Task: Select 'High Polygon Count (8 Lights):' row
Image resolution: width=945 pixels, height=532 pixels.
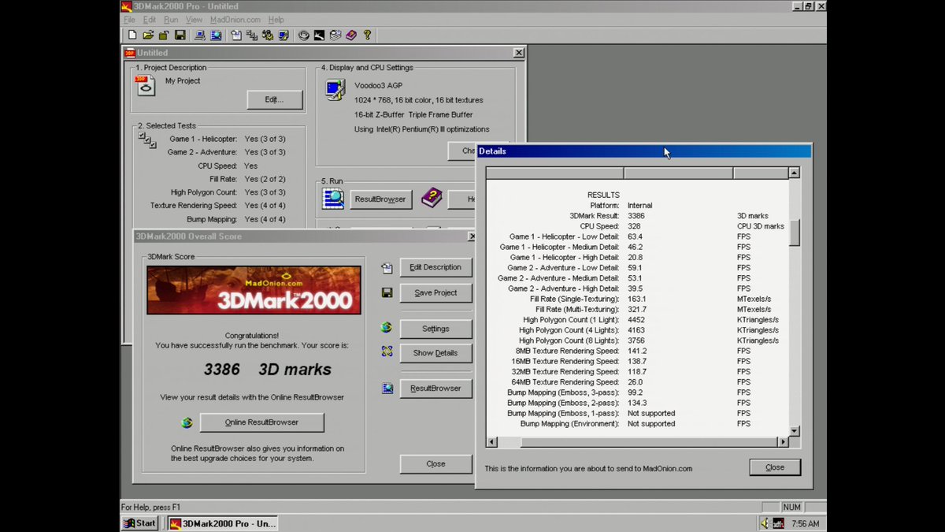Action: point(636,340)
